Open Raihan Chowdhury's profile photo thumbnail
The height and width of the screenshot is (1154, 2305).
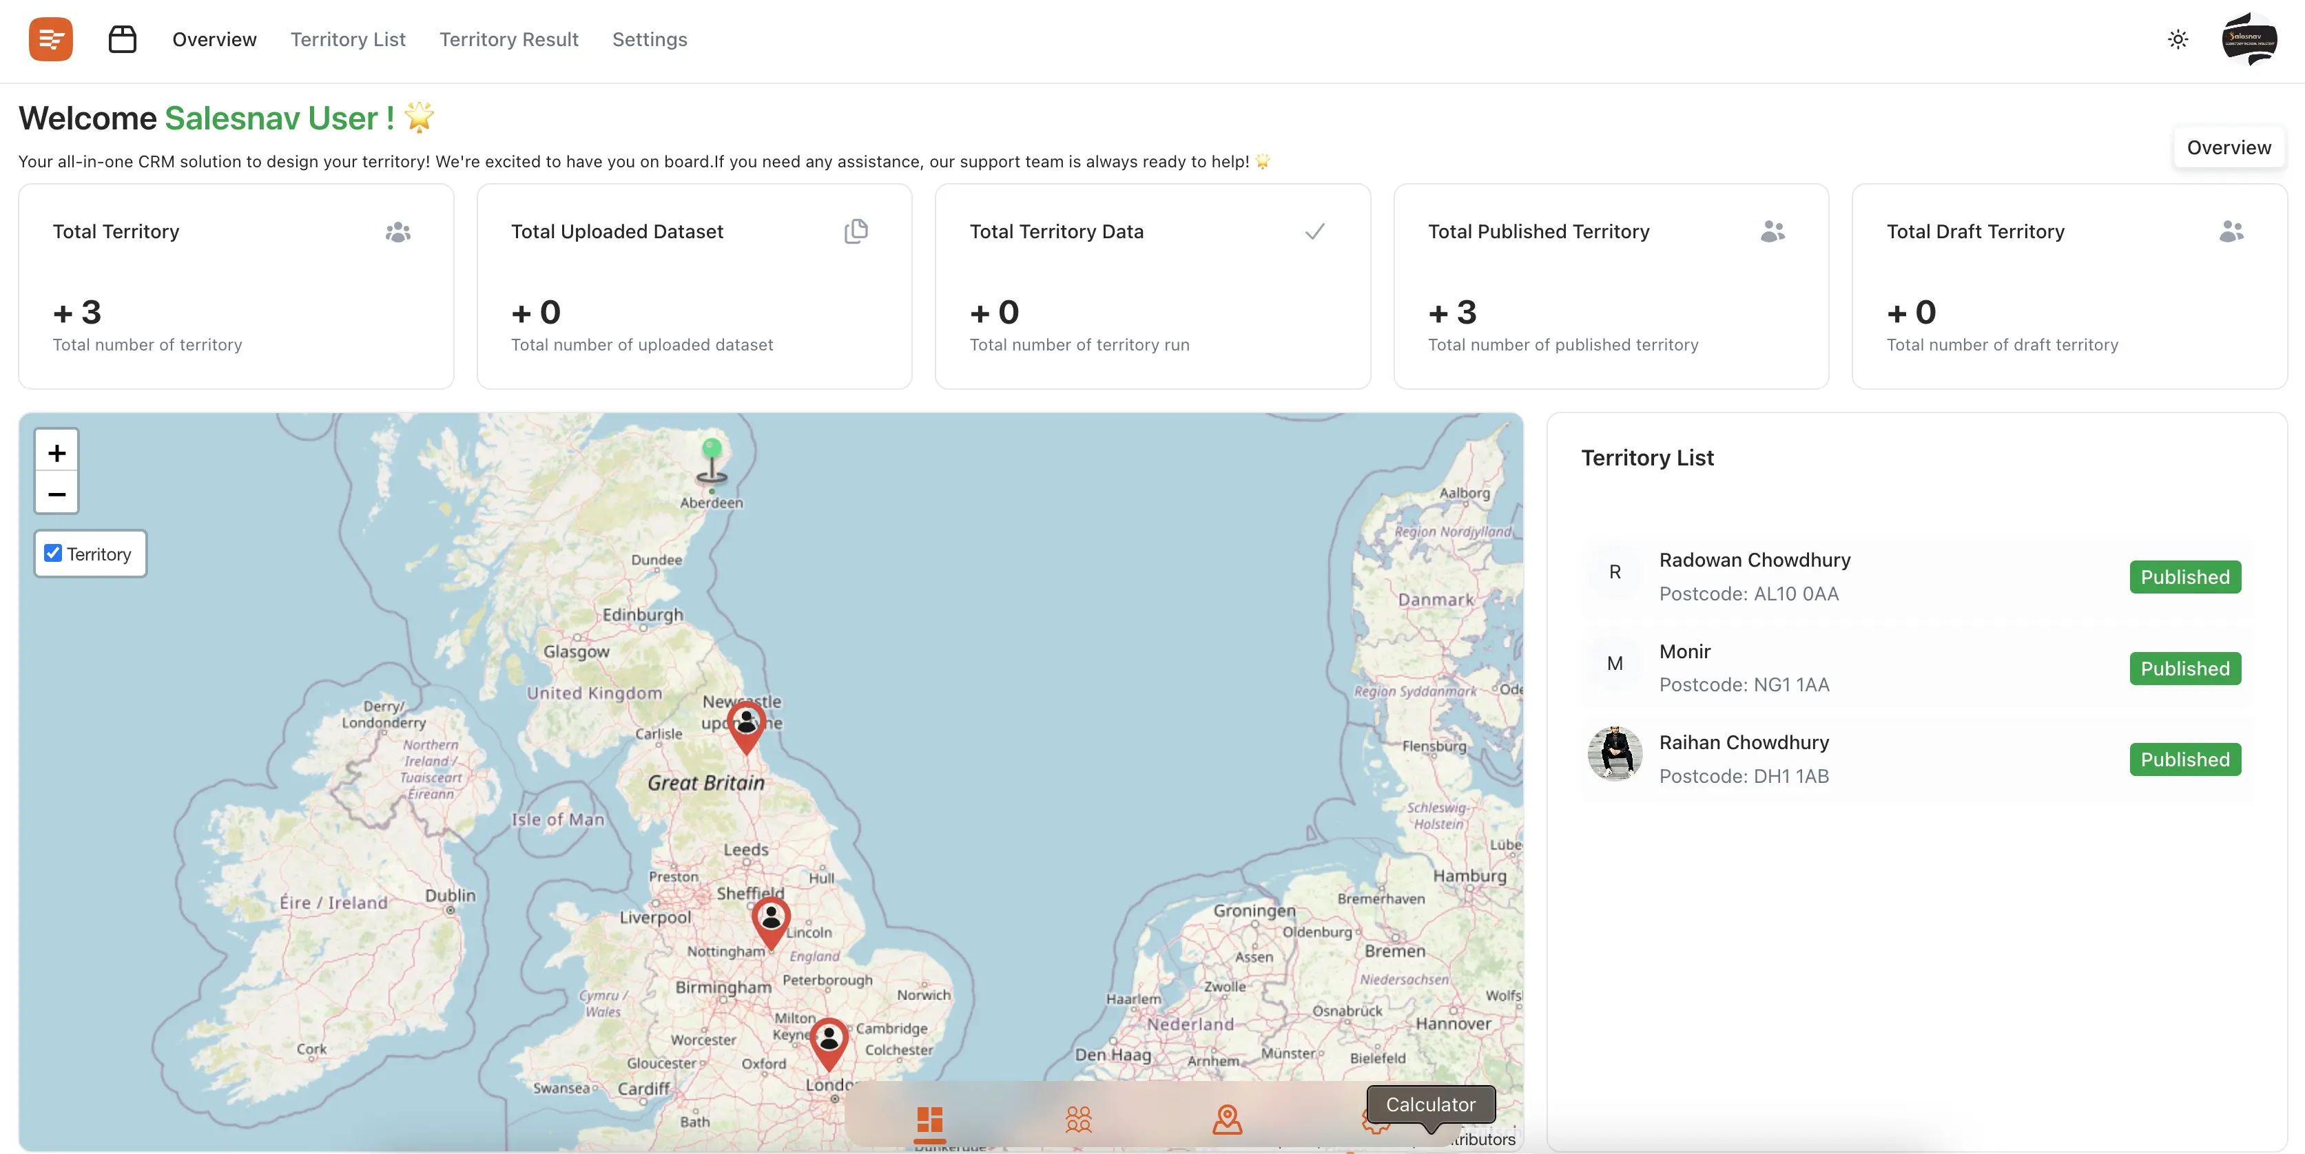1614,753
